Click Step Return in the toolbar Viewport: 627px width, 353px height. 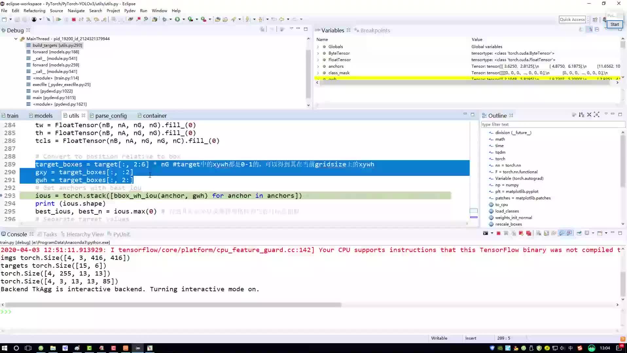click(x=104, y=19)
